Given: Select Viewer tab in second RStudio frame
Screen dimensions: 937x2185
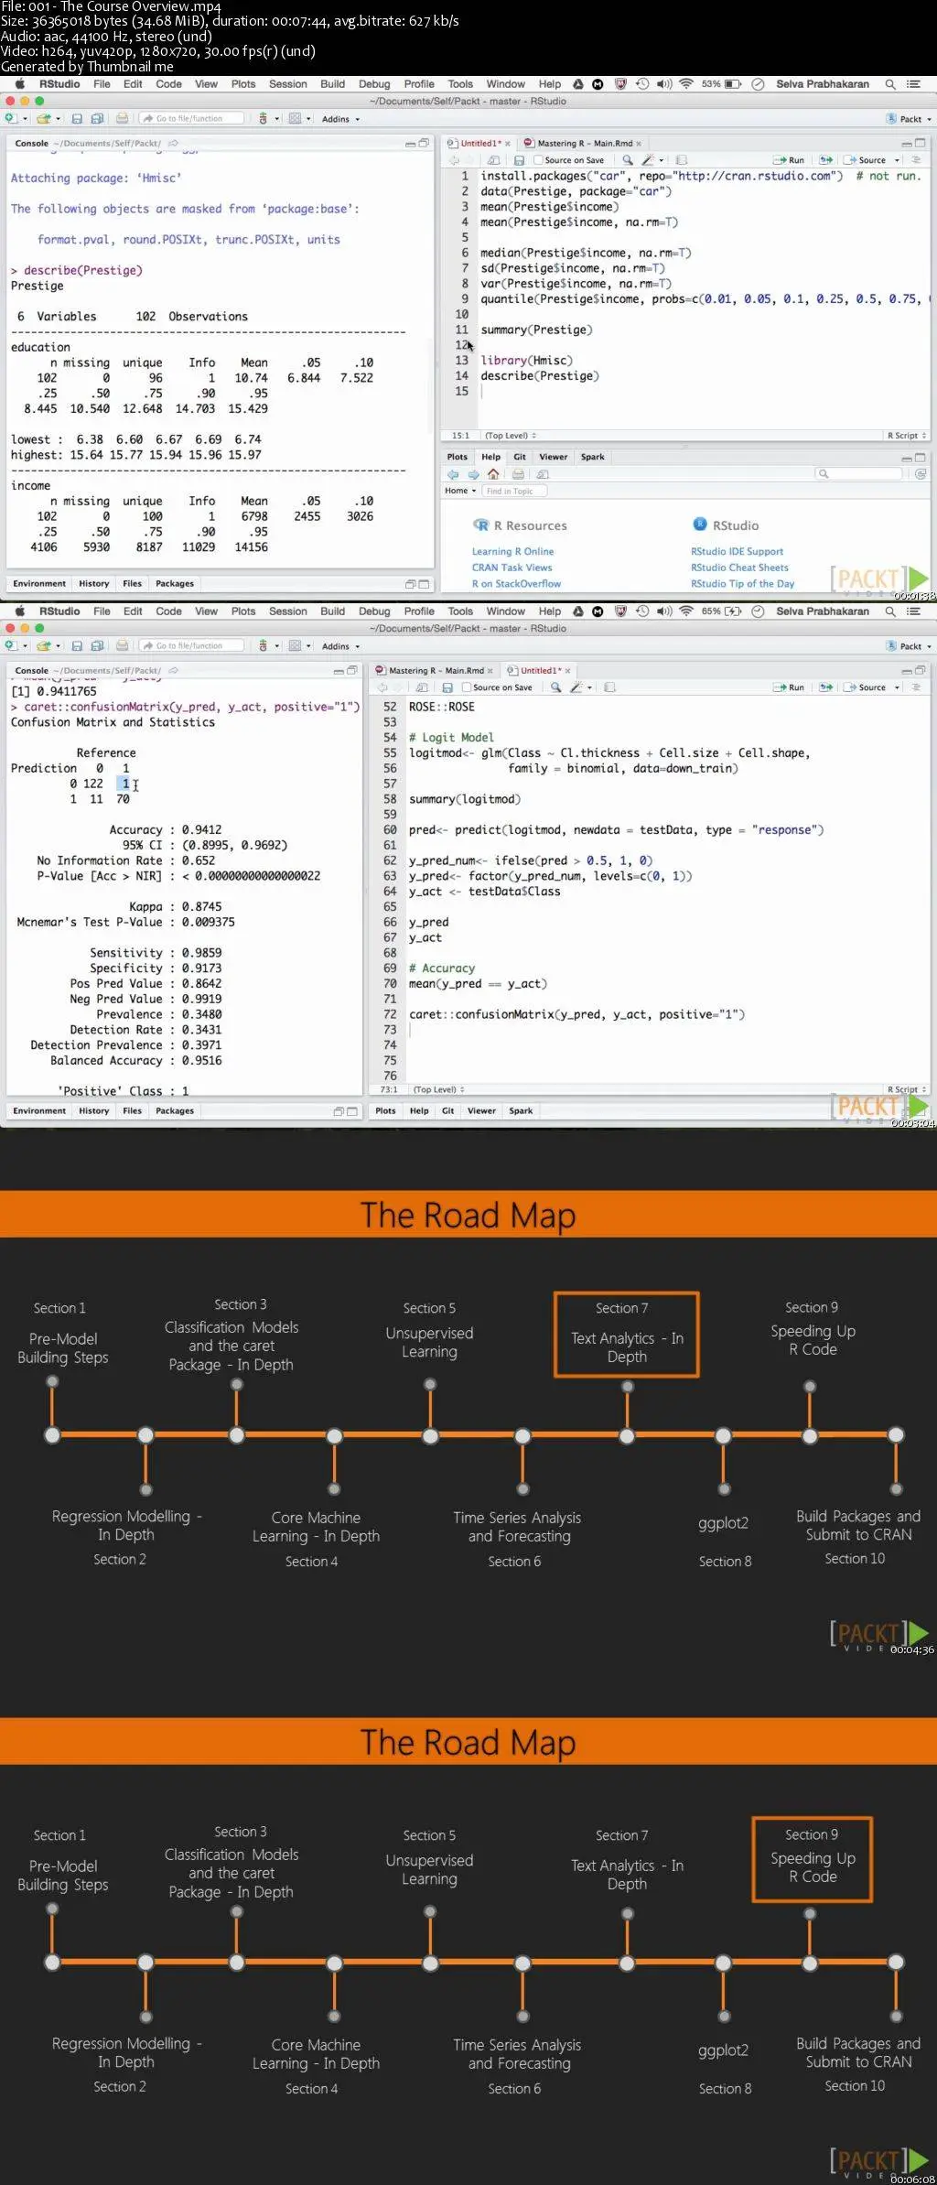Looking at the screenshot, I should [x=481, y=1110].
